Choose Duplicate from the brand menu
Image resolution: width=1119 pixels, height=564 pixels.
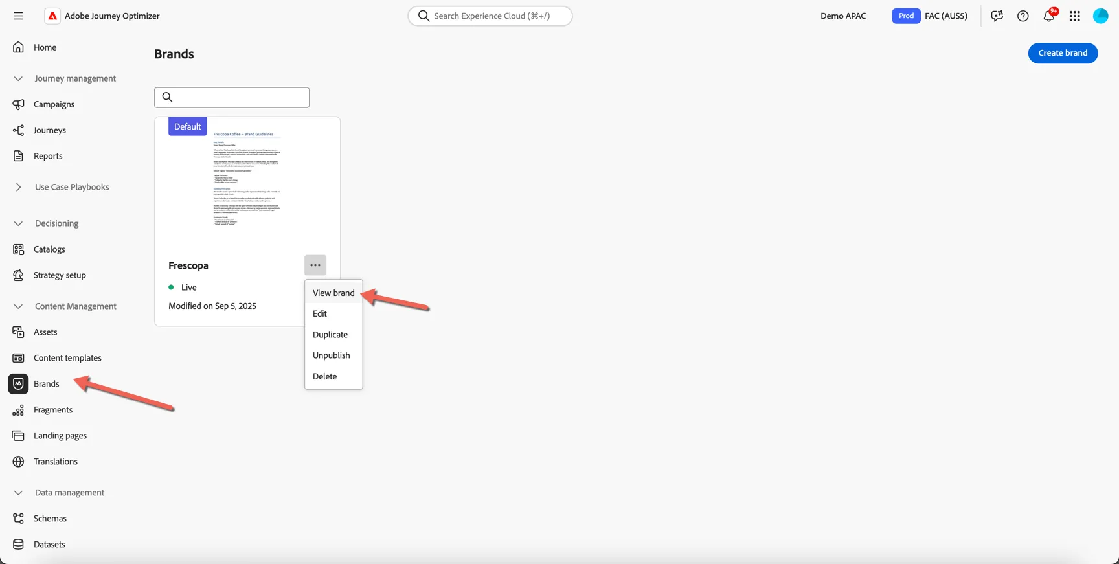coord(333,335)
